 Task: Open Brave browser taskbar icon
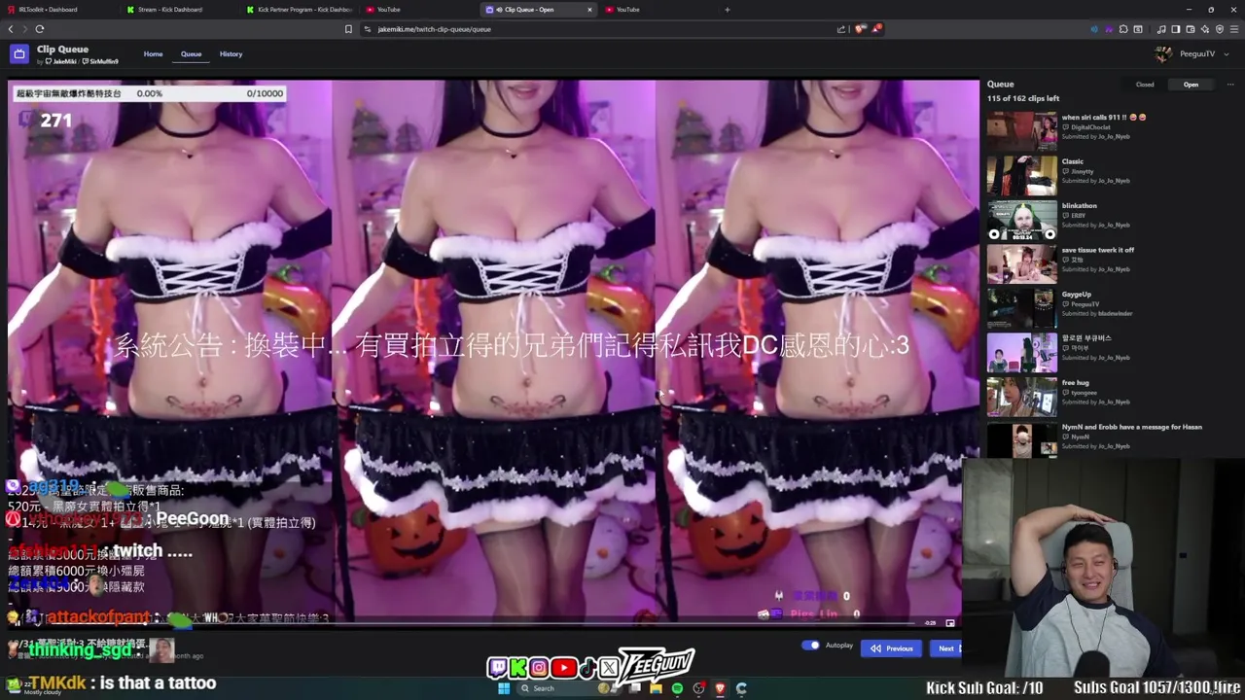click(720, 688)
